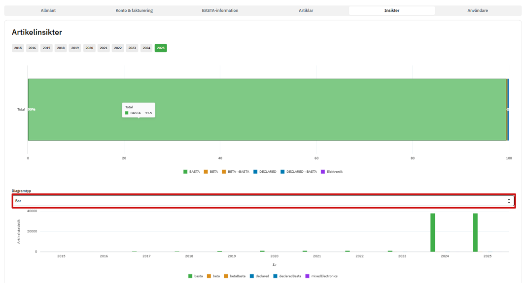Click the purple Elektronik legend swatch

323,172
